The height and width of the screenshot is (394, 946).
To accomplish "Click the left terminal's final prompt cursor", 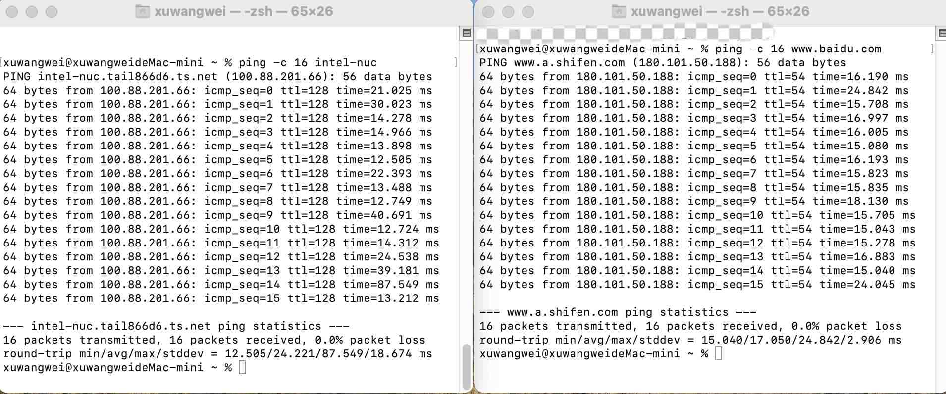I will pyautogui.click(x=242, y=368).
